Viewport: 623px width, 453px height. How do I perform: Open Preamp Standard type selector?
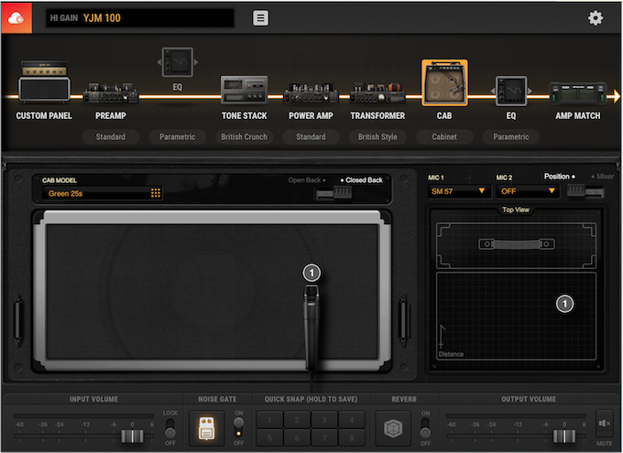click(111, 137)
